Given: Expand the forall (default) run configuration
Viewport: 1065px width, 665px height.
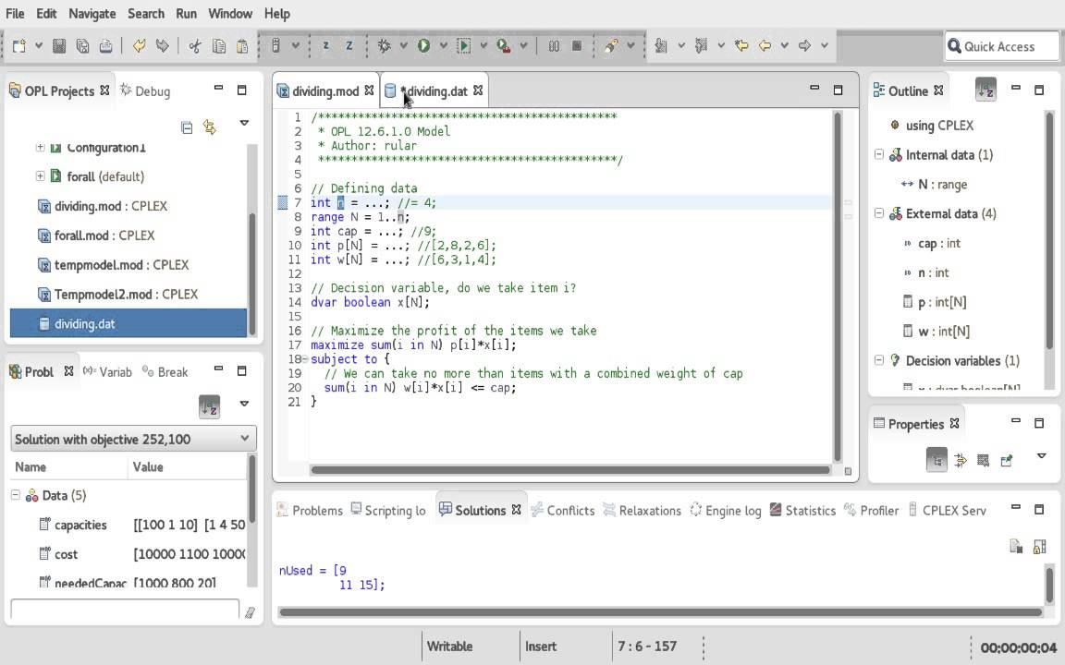Looking at the screenshot, I should pyautogui.click(x=40, y=176).
